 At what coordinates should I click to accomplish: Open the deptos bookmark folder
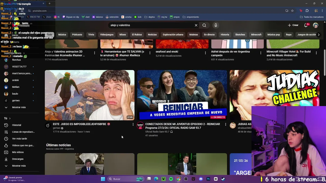coord(150,17)
